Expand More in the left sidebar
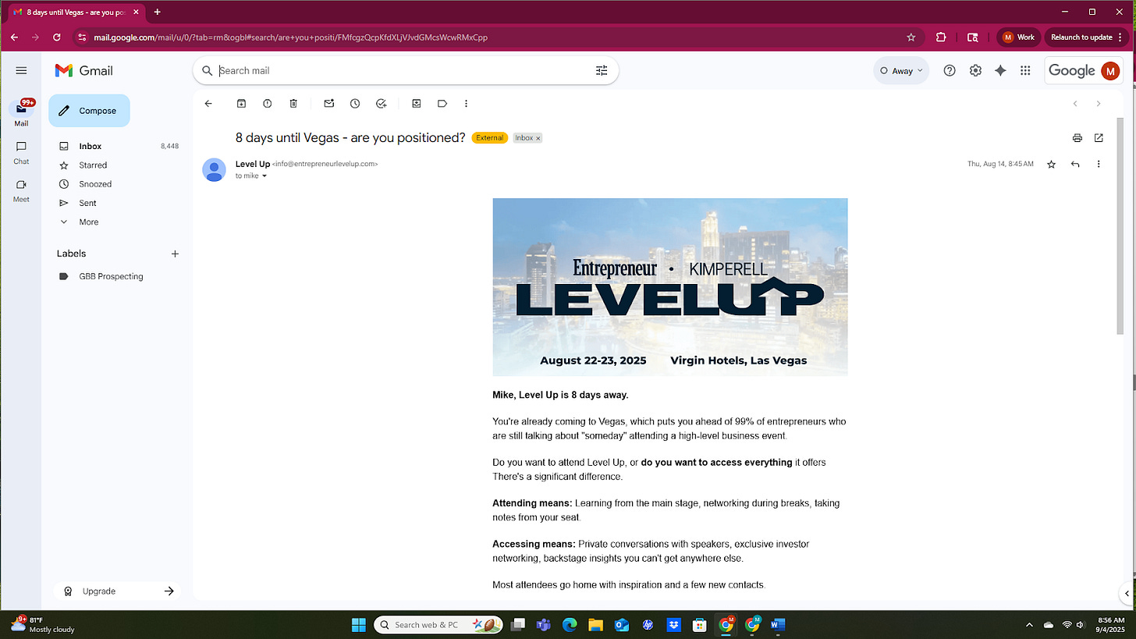Screen dimensions: 1136x639 (x=89, y=222)
